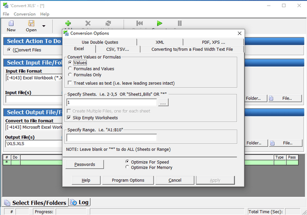This screenshot has width=307, height=215.
Task: Select Formulas and Values radio button
Action: click(x=70, y=68)
